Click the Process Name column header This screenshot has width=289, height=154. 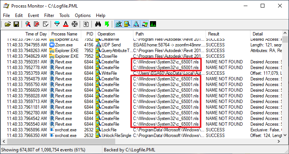[x=65, y=34]
